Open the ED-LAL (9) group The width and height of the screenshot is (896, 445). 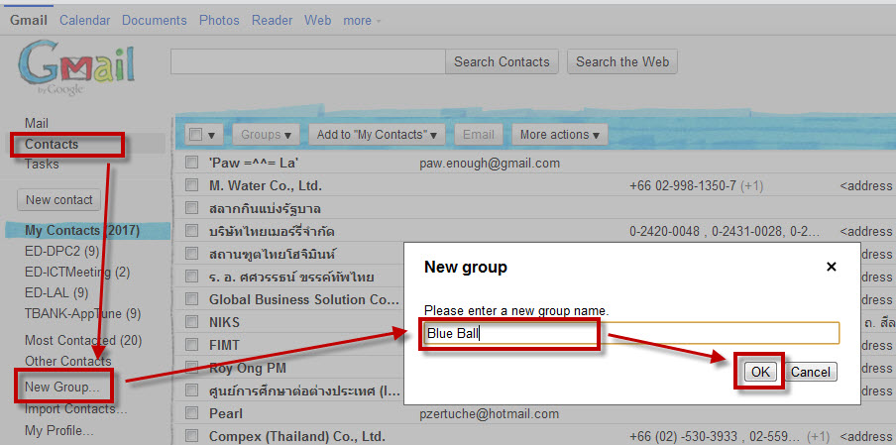(56, 293)
